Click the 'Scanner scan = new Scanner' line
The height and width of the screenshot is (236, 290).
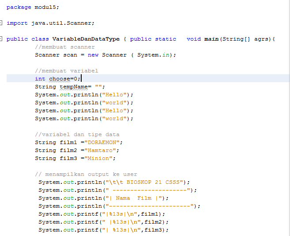pyautogui.click(x=105, y=55)
